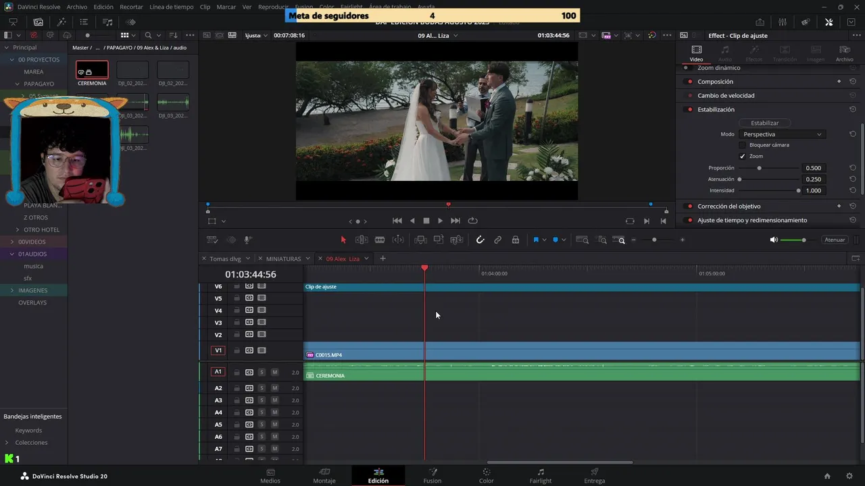The height and width of the screenshot is (486, 865).
Task: Open the Fairlight page
Action: (x=541, y=476)
